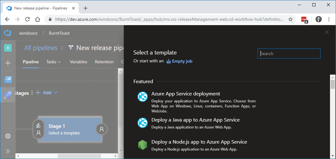The image size is (336, 159).
Task: Switch to the Pipeline tab
Action: click(x=31, y=62)
